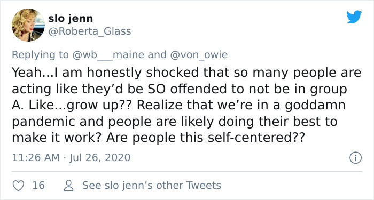Click the like count 16
The width and height of the screenshot is (374, 200).
point(38,186)
